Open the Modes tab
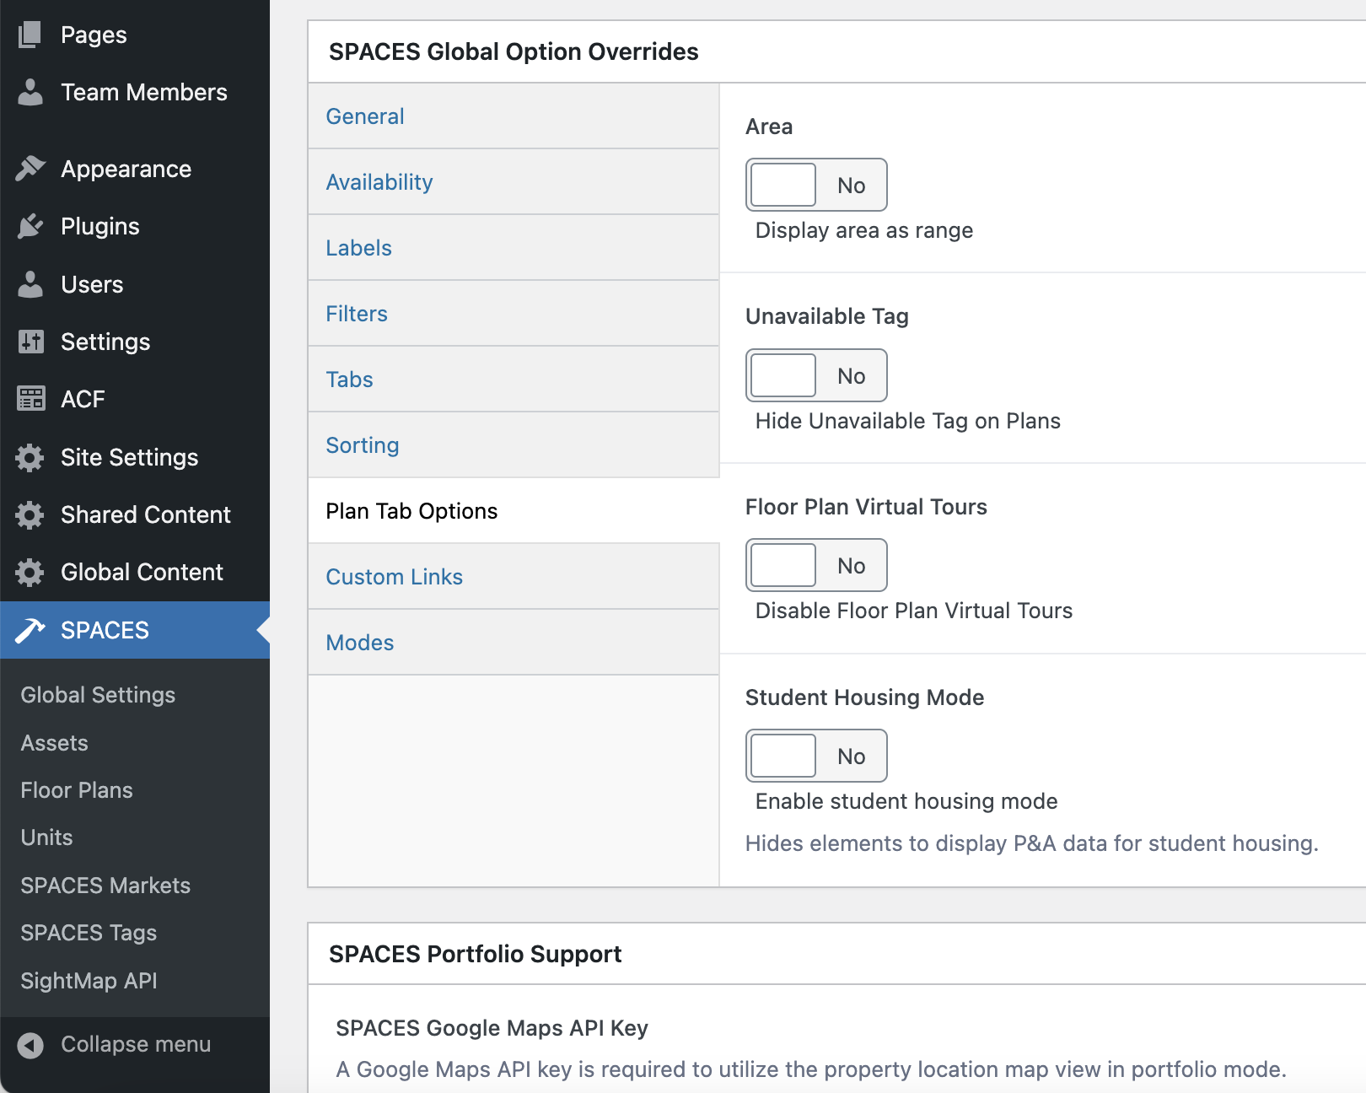Image resolution: width=1366 pixels, height=1093 pixels. 514,643
